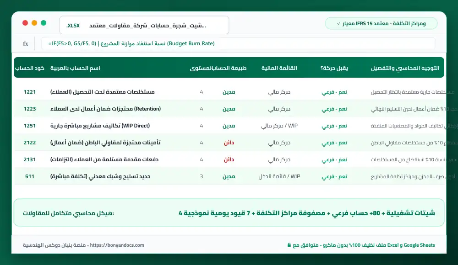Click the نعم - فرعي cell in row 1223
458x265 pixels.
[x=334, y=109]
